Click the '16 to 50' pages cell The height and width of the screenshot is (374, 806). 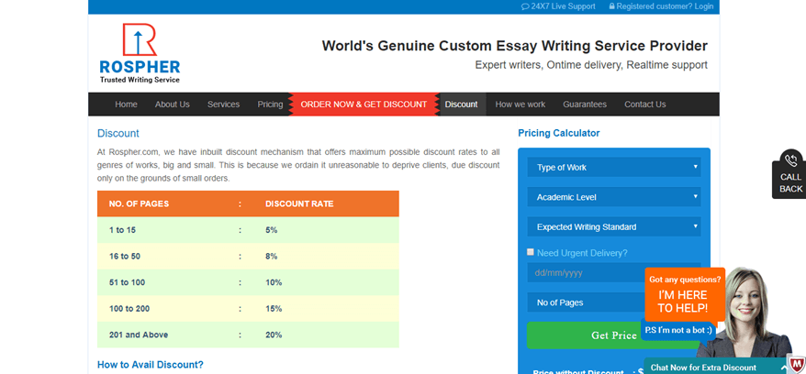click(x=125, y=256)
